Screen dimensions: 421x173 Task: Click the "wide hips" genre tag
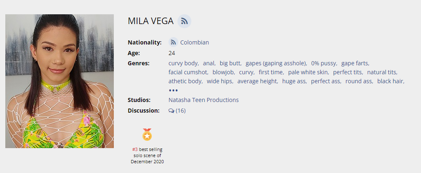click(x=219, y=81)
